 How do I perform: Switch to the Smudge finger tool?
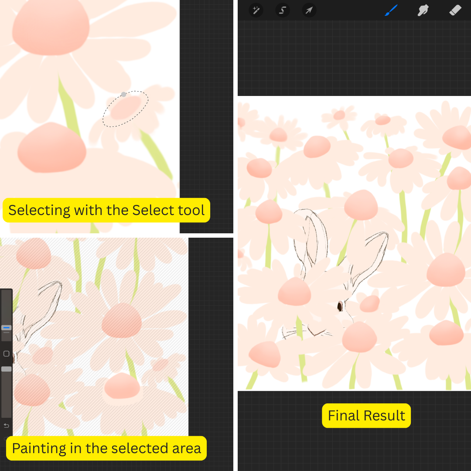(423, 10)
